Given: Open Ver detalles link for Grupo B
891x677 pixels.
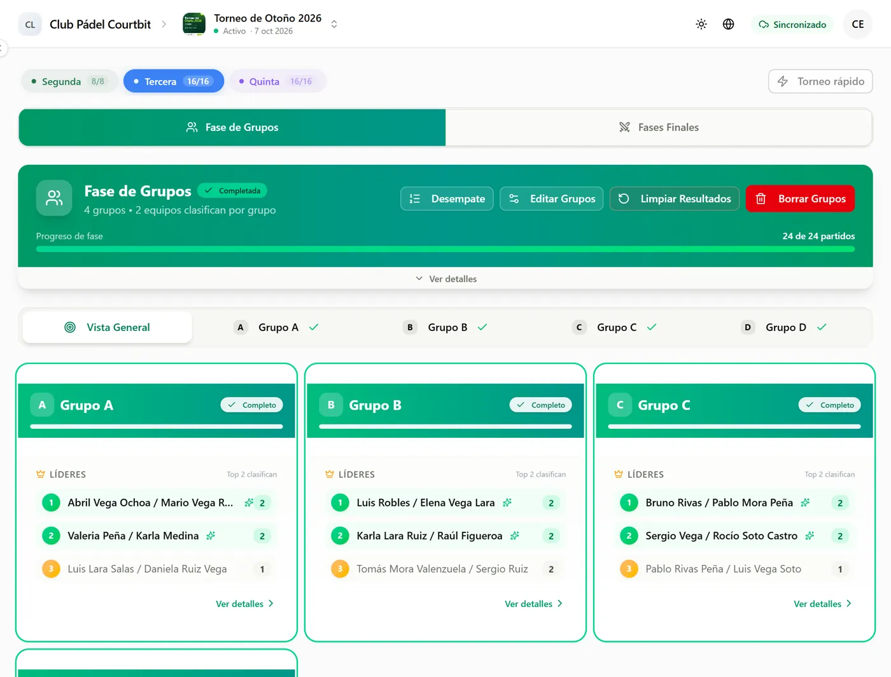Looking at the screenshot, I should 534,604.
